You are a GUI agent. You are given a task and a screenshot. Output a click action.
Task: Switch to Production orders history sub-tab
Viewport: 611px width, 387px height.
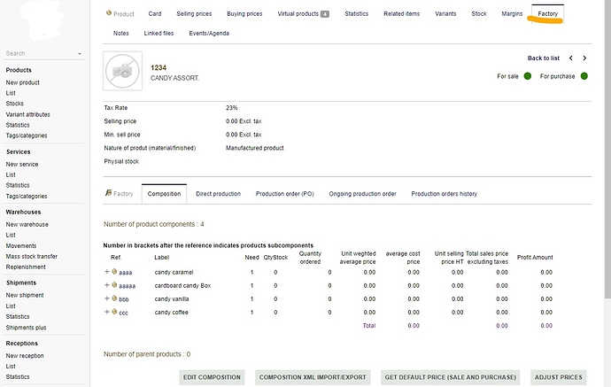click(445, 194)
